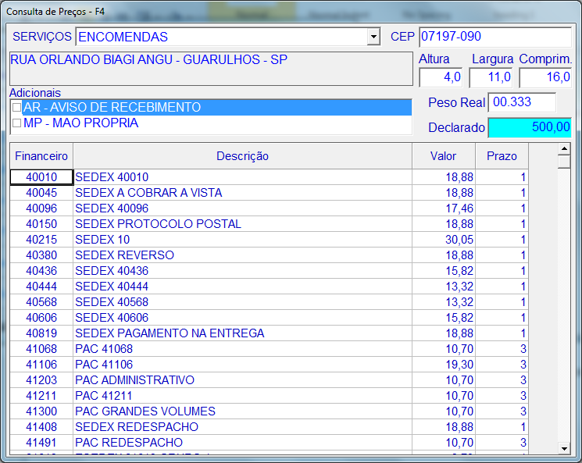Click the CEP input field
This screenshot has height=463, width=582.
pos(495,37)
